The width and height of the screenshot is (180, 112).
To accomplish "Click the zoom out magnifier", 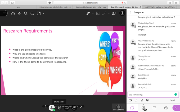I will (x=26, y=13).
